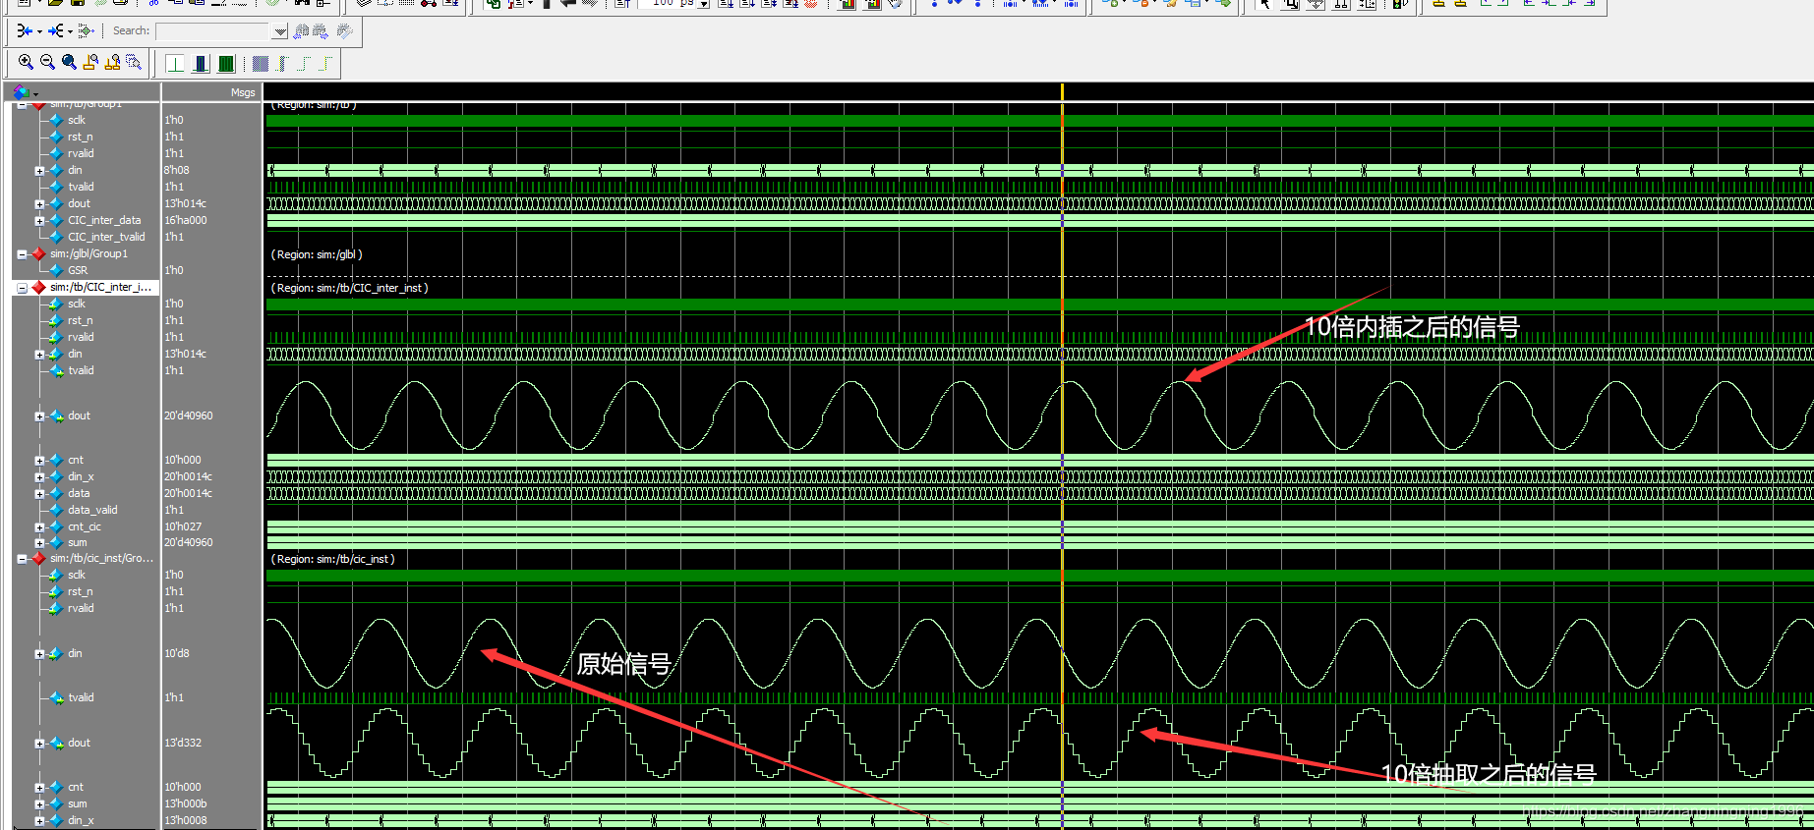Collapse the sim:/glbl/Group1 group

22,254
